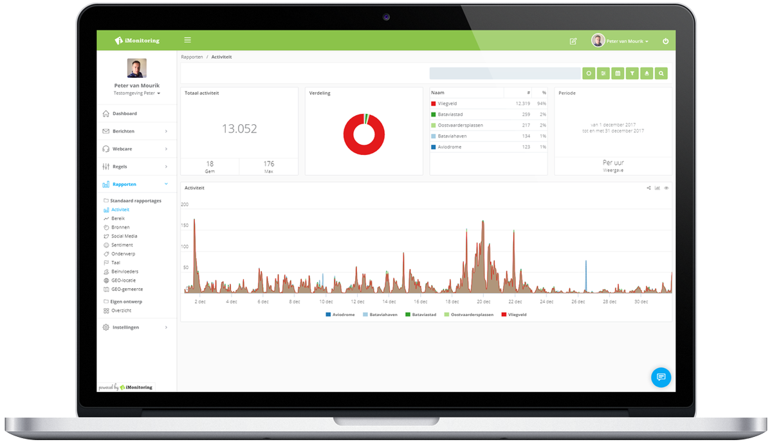Open Peter van Mourik header dropdown
The width and height of the screenshot is (772, 442).
(x=620, y=41)
